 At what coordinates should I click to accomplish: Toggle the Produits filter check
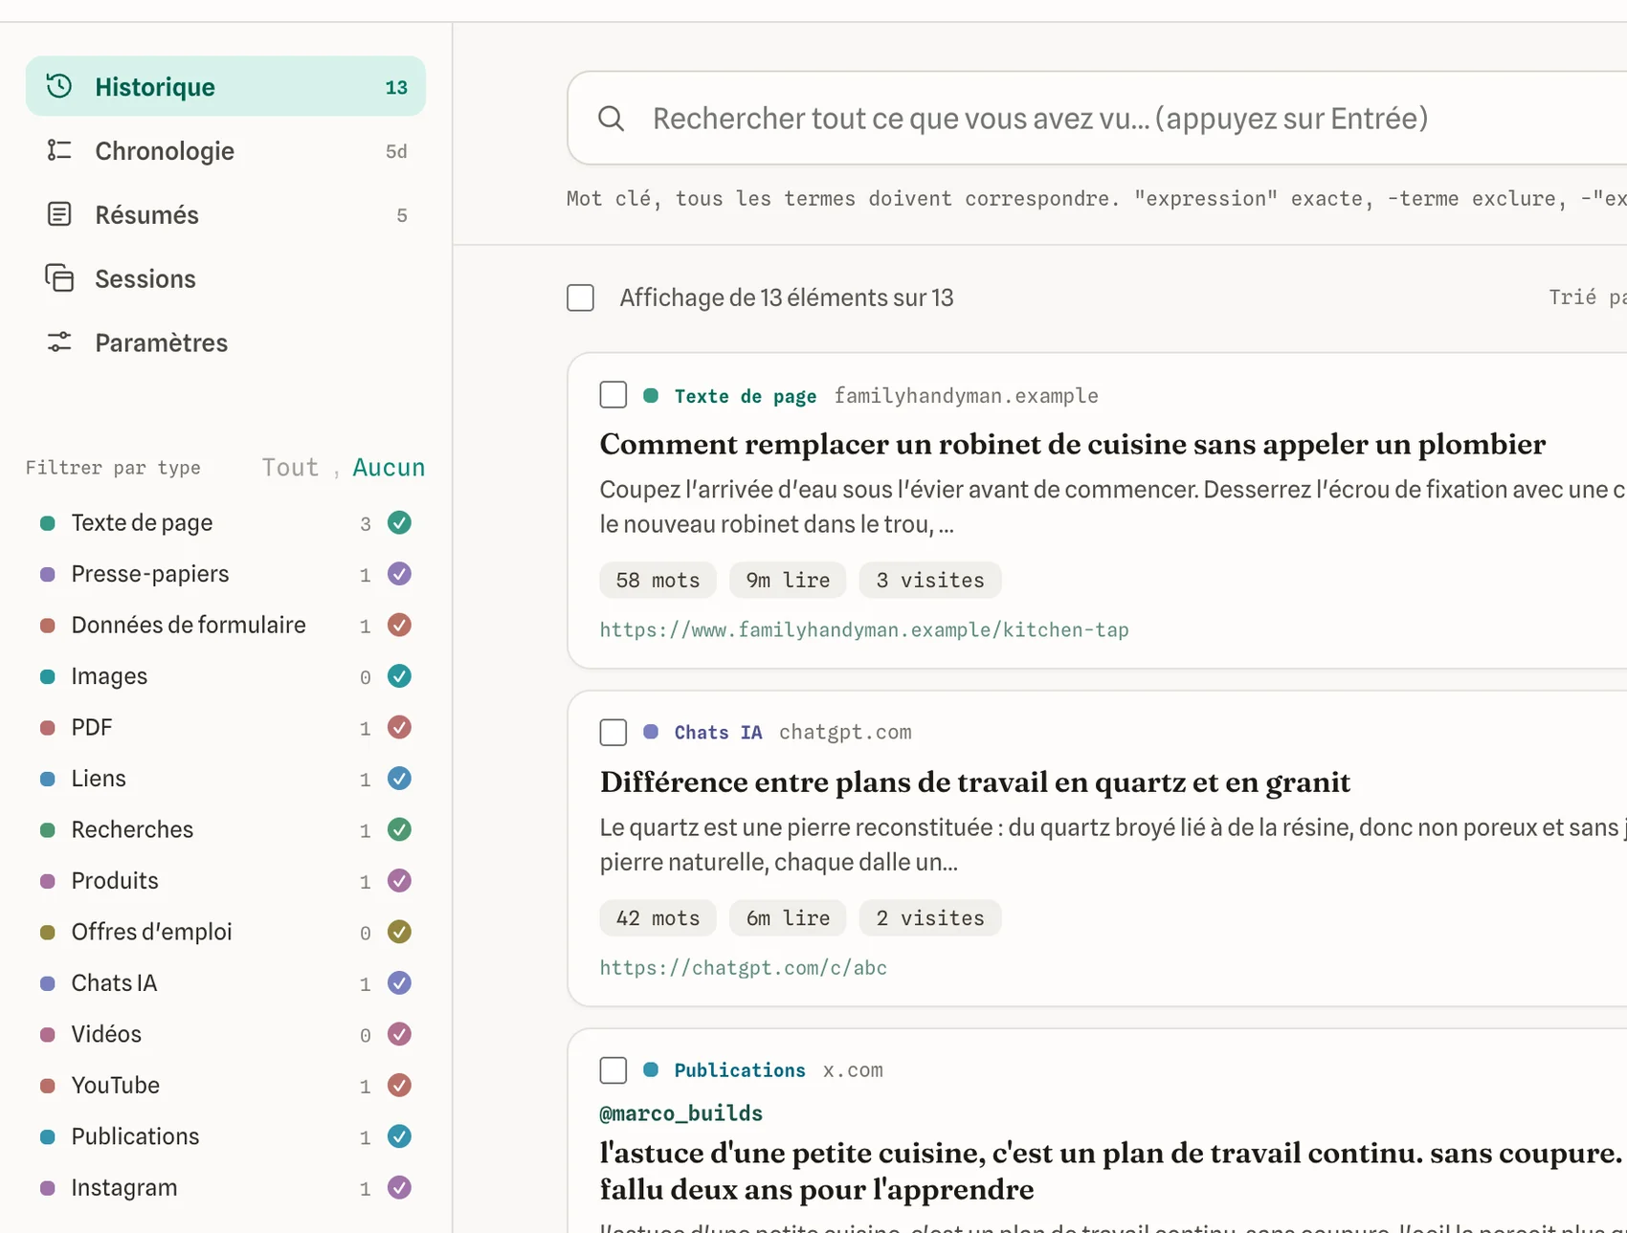coord(399,881)
